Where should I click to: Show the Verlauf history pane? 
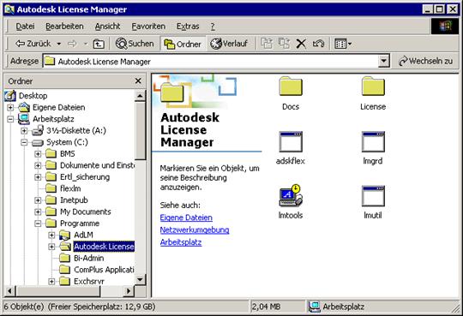(x=229, y=44)
